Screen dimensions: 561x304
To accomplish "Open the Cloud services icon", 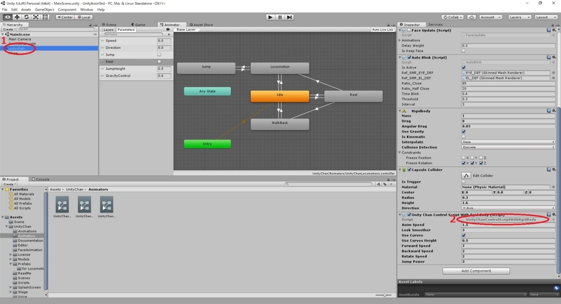I will [x=472, y=17].
